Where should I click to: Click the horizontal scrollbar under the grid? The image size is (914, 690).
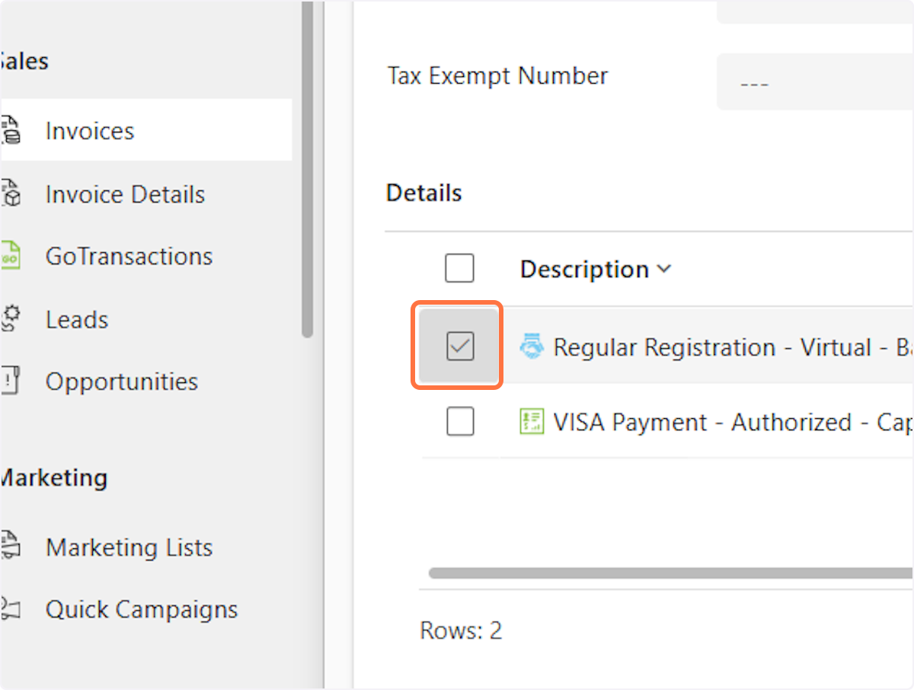coord(670,573)
